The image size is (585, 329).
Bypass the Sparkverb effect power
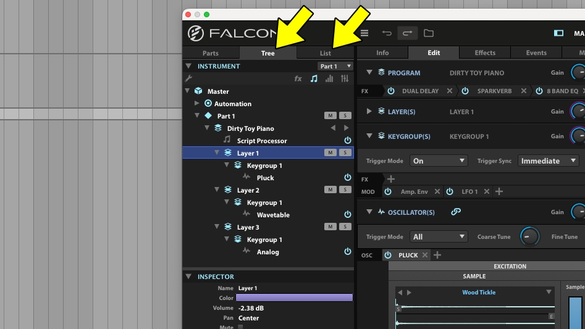465,91
